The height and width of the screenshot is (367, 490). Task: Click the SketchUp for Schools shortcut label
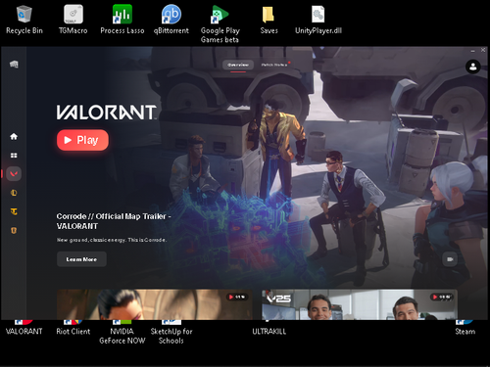[171, 336]
